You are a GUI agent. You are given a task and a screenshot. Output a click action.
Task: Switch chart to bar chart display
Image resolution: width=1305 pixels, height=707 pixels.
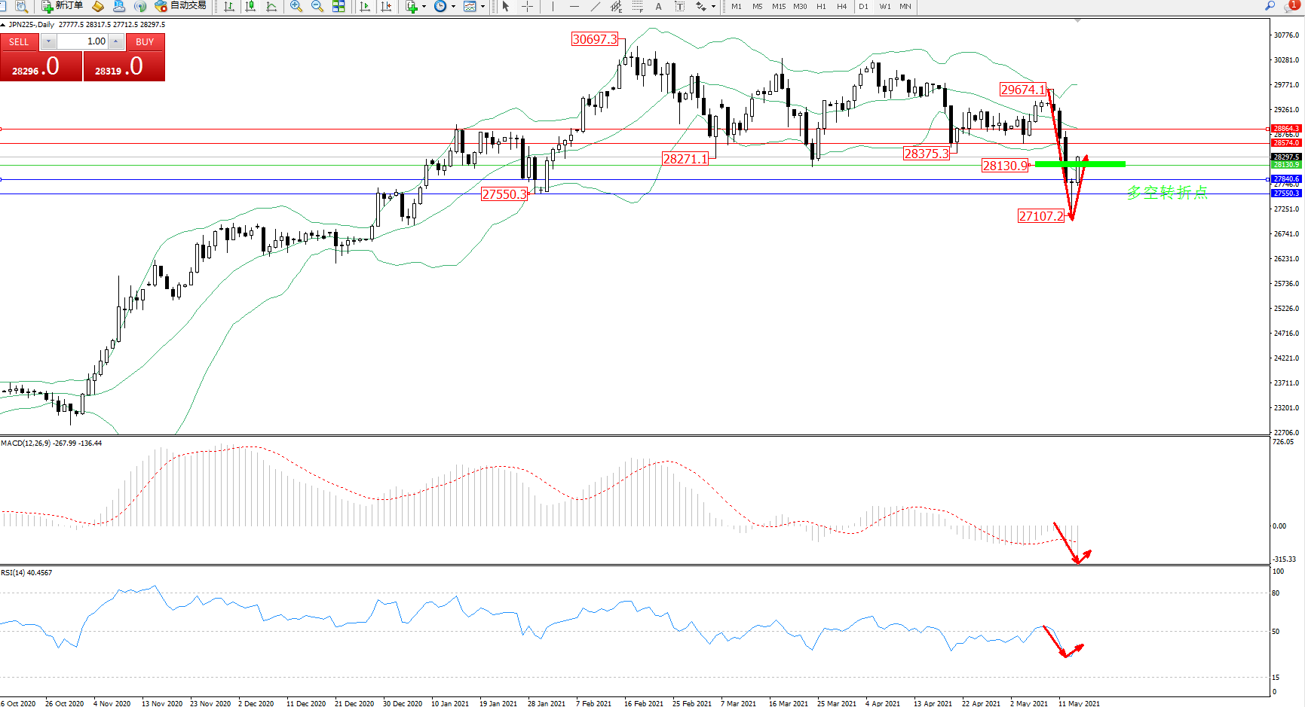click(229, 6)
